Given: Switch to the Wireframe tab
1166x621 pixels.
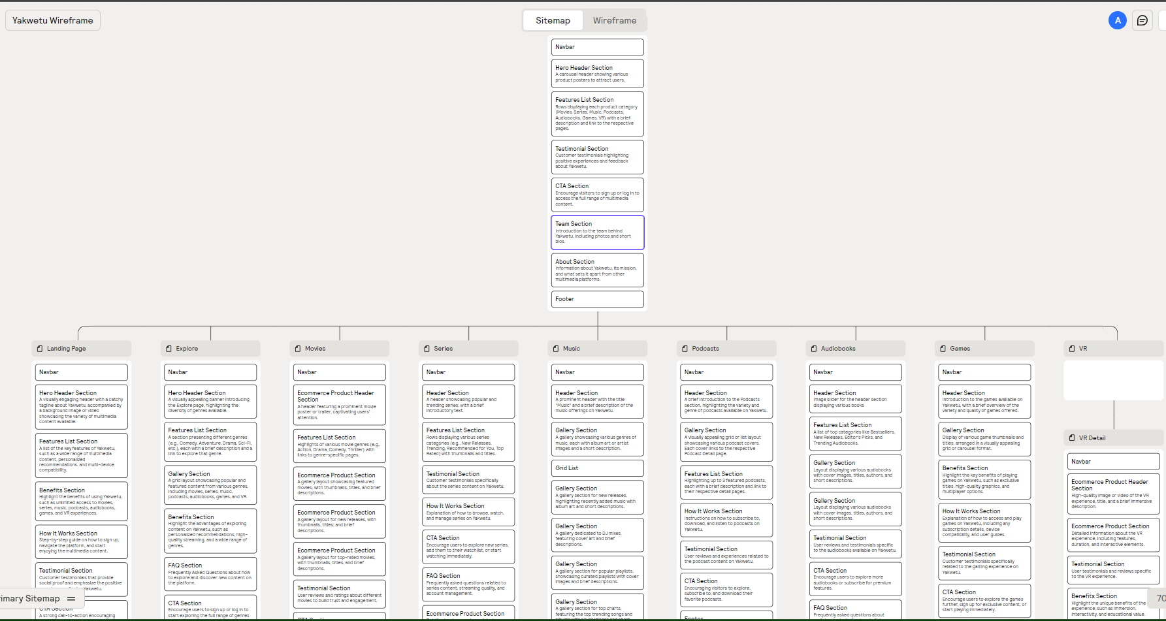Looking at the screenshot, I should (614, 20).
